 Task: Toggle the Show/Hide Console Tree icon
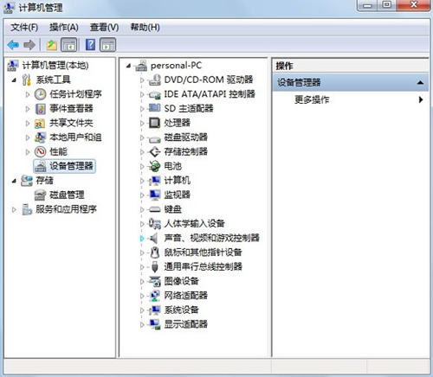[x=68, y=45]
